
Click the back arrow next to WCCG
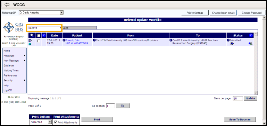[x=7, y=4]
